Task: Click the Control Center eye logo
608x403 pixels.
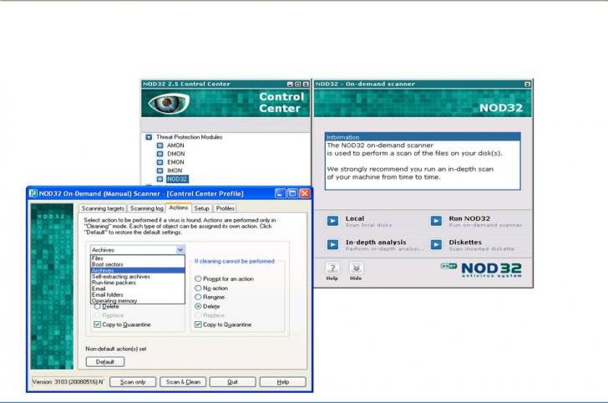Action: 169,104
